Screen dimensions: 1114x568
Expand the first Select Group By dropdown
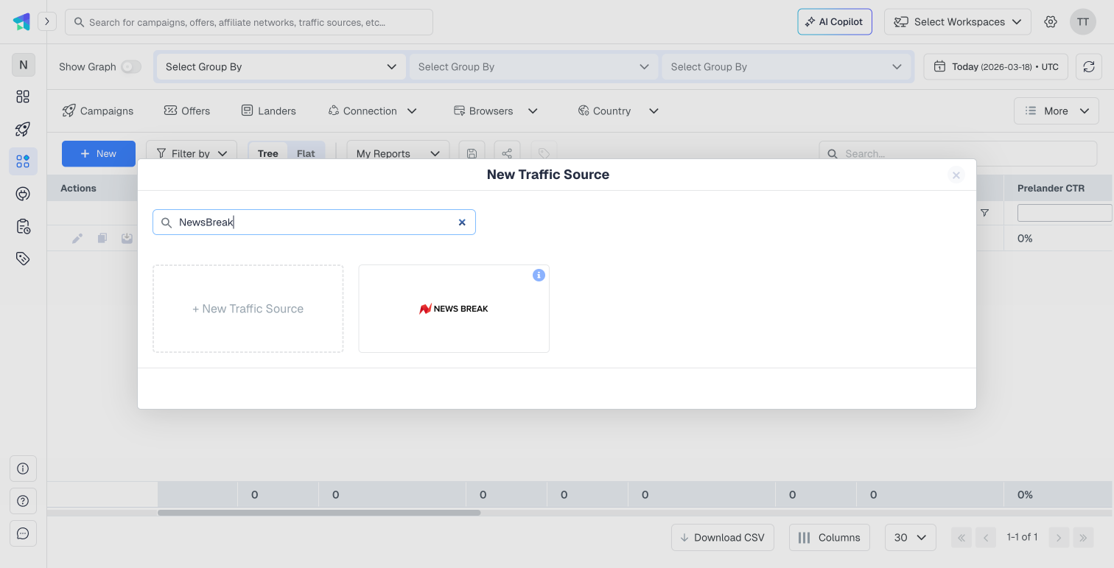coord(281,66)
